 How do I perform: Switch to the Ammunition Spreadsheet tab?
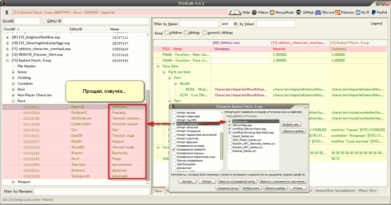pos(335,191)
